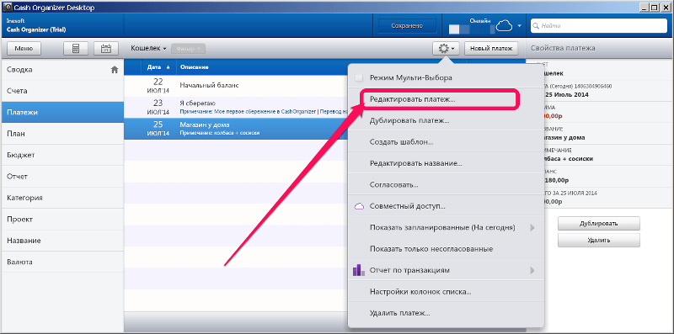This screenshot has height=334, width=674.
Task: Open the Проект sidebar section
Action: (x=62, y=220)
